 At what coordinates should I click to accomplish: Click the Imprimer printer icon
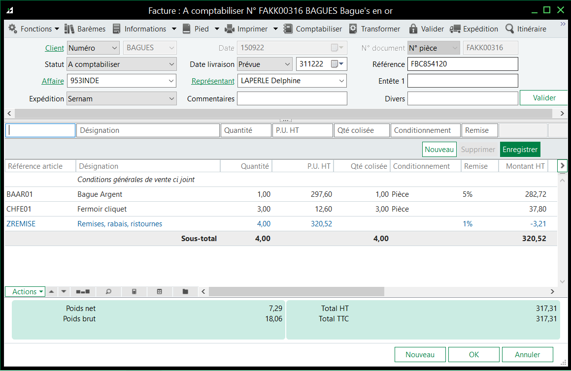(230, 29)
